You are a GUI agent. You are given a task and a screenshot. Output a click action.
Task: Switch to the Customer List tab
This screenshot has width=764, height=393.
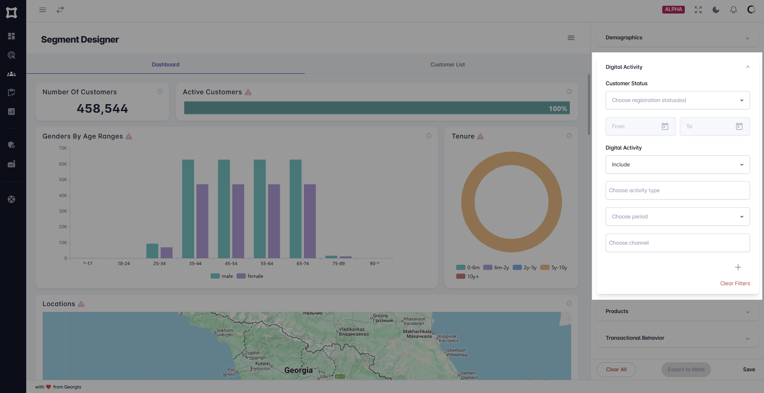coord(447,64)
